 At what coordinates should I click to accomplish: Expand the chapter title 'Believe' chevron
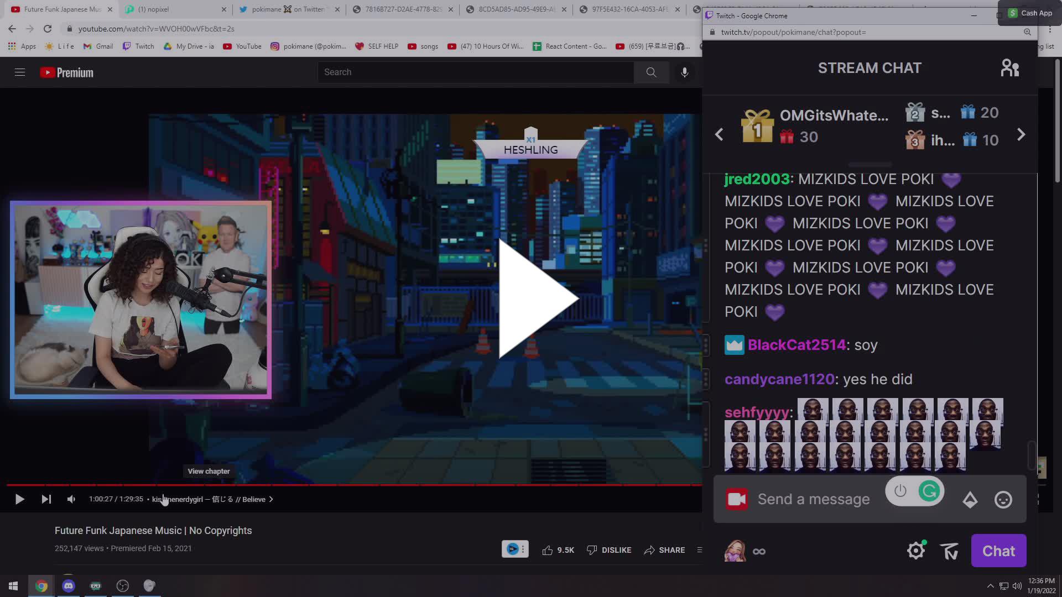click(x=271, y=499)
